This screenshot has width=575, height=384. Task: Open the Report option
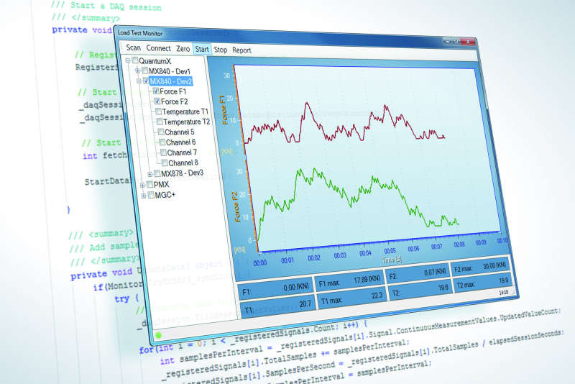tap(241, 50)
